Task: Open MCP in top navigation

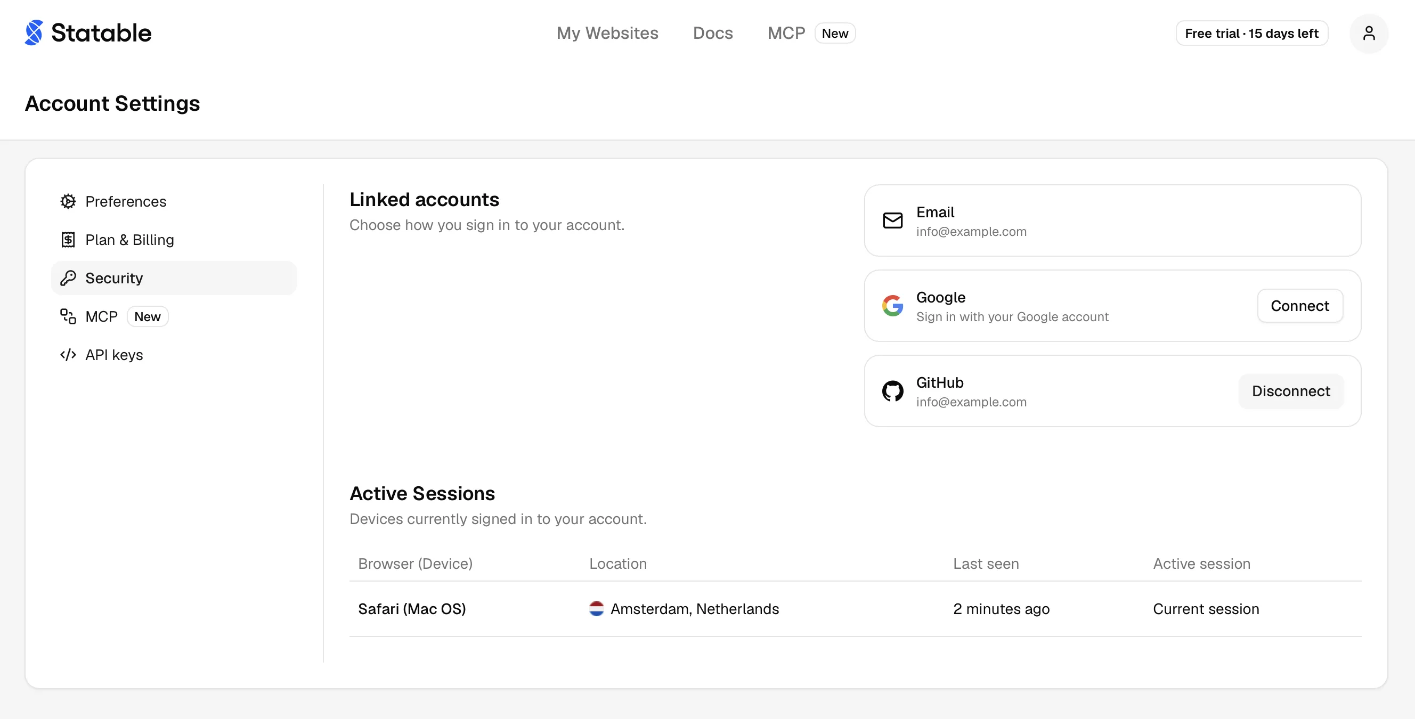Action: click(x=786, y=34)
